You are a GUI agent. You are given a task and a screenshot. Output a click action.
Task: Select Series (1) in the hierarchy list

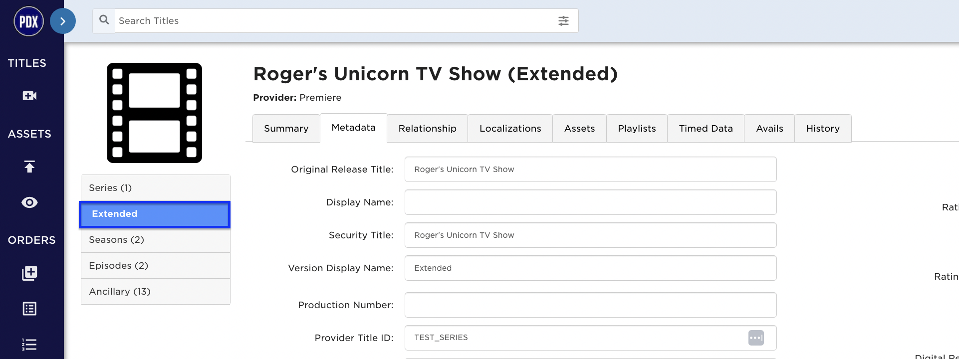pyautogui.click(x=156, y=188)
